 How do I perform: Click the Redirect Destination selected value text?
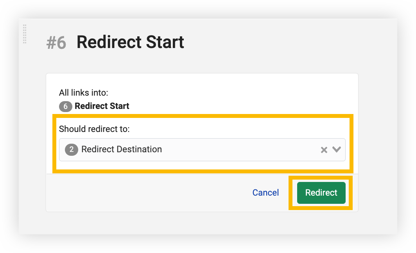point(122,150)
